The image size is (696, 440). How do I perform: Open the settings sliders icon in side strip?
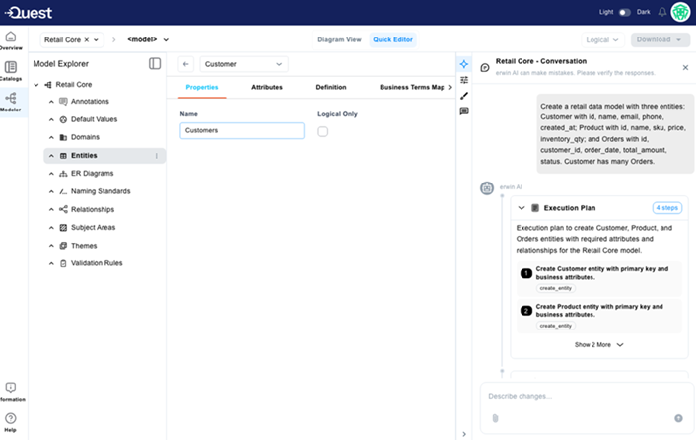(464, 80)
